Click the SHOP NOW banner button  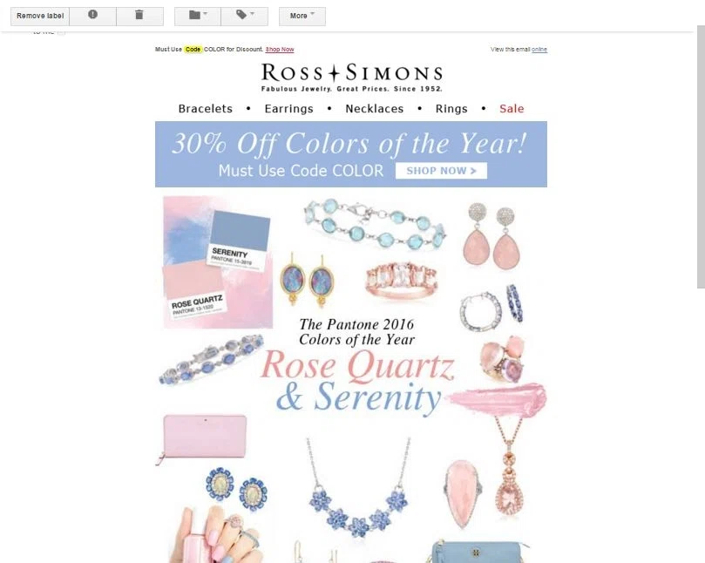point(441,171)
